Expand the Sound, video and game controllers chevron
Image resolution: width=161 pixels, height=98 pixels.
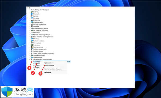(30, 53)
